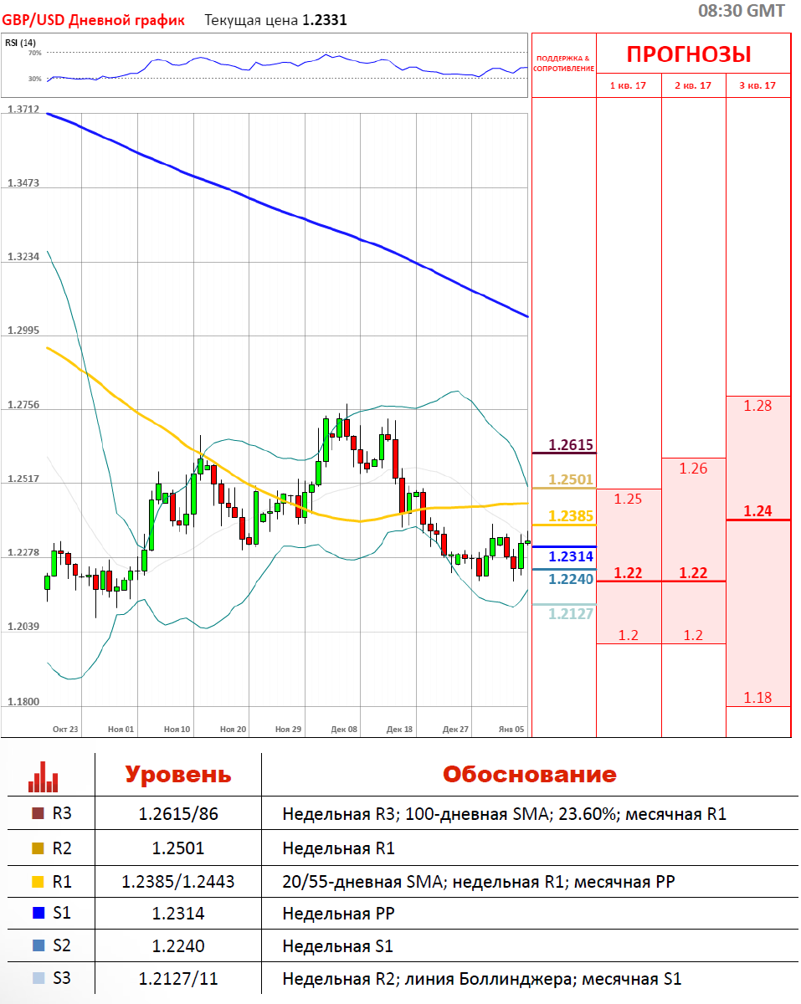Open the 1 кв. 17 forecast column
The height and width of the screenshot is (1004, 801).
(628, 85)
